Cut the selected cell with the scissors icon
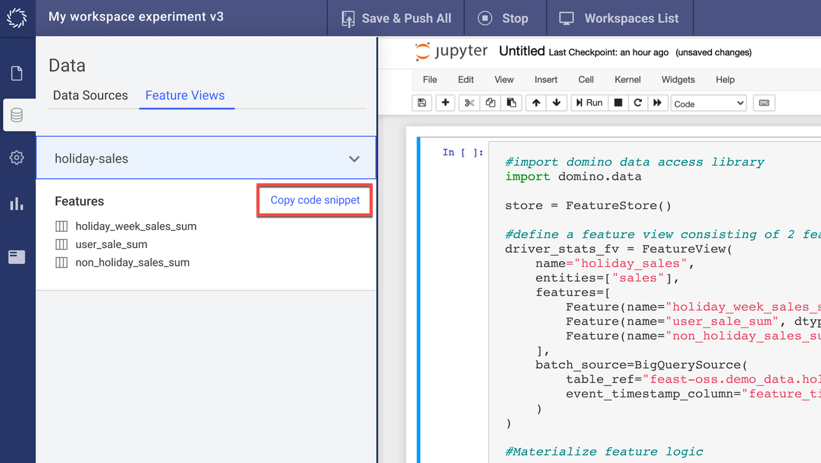 click(x=469, y=103)
